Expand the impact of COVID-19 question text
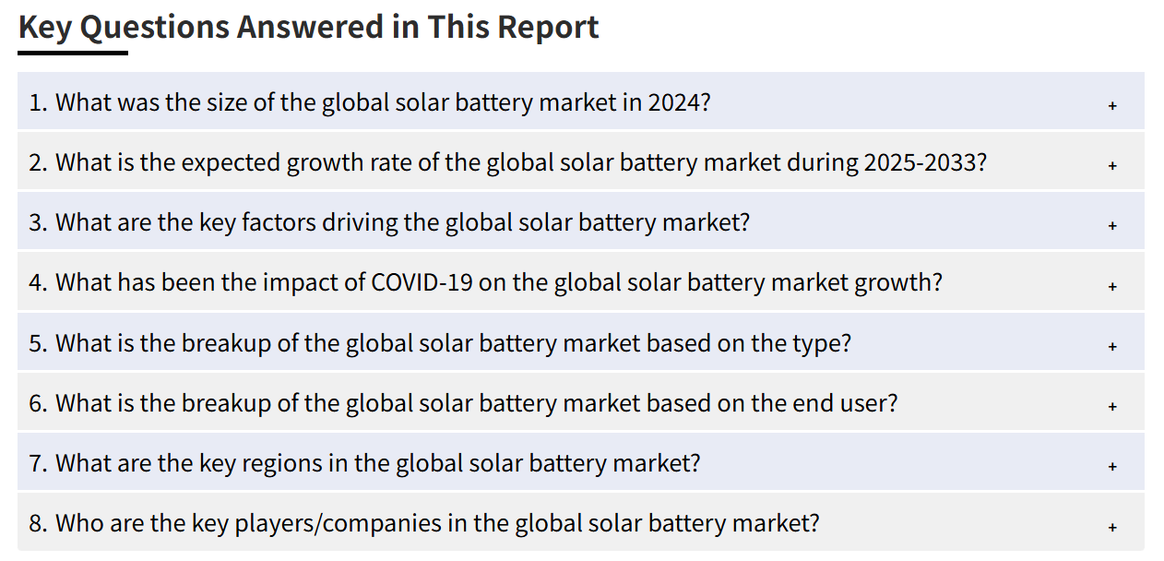Screen dimensions: 1164x561 [486, 282]
